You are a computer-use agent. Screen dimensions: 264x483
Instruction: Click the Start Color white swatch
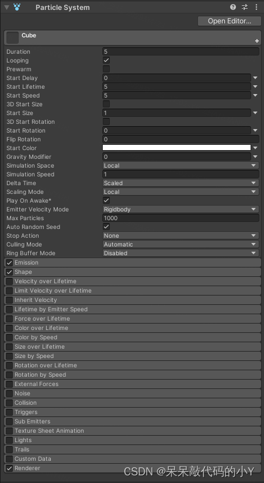tap(176, 148)
